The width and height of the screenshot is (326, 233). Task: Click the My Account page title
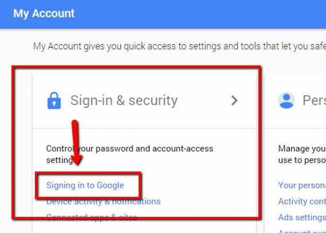(44, 13)
